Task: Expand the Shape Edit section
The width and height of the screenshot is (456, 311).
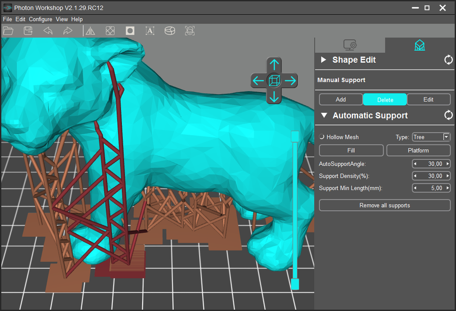Action: [x=323, y=60]
